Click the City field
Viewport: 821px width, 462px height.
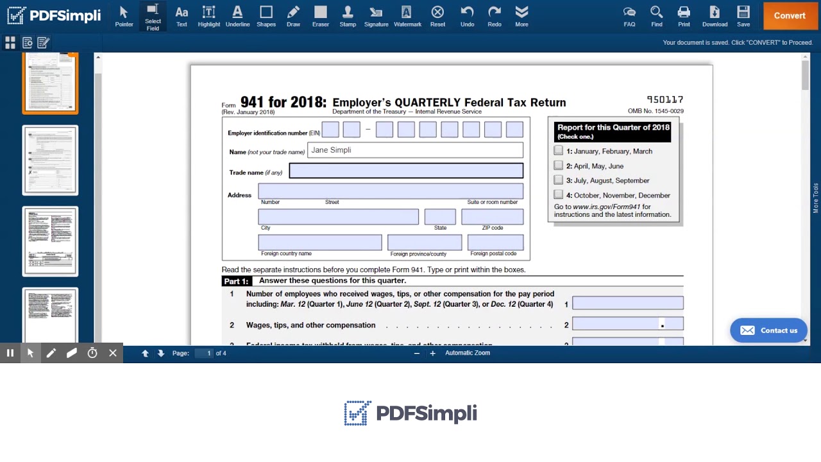click(x=338, y=217)
